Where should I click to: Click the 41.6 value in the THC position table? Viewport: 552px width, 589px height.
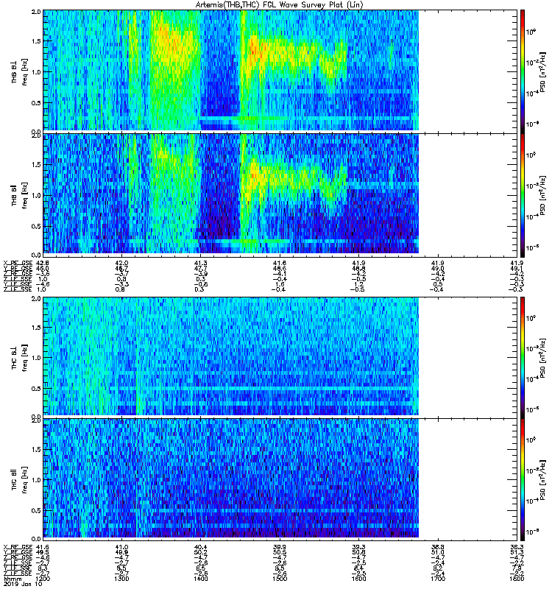(x=42, y=547)
